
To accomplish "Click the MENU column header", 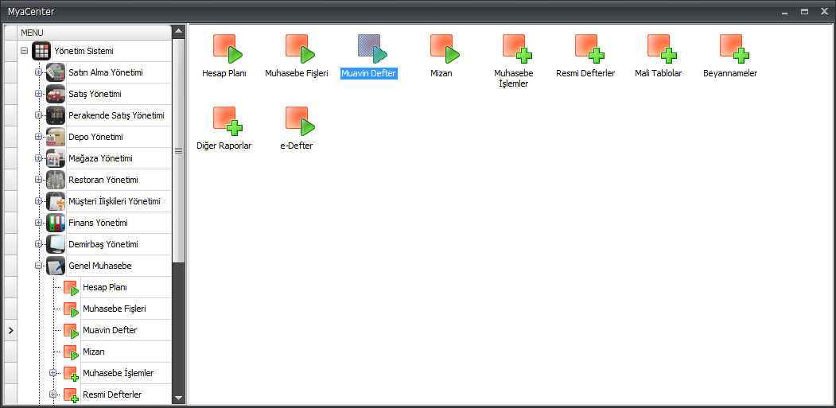I will coord(95,33).
